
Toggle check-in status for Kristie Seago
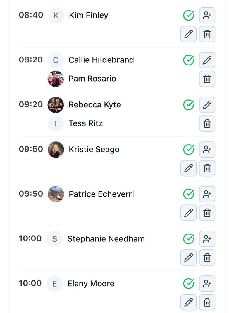tap(189, 150)
